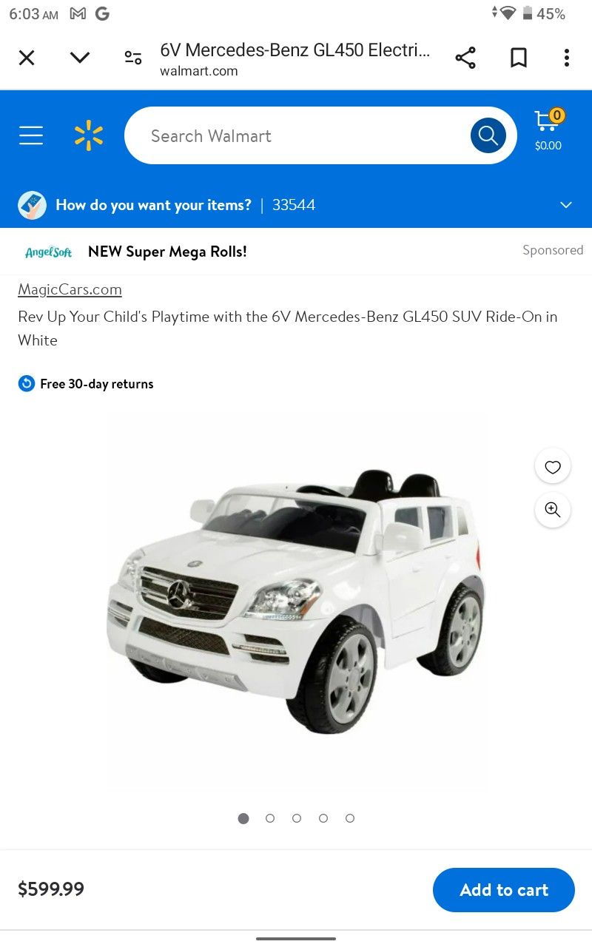Open the browser three-dot overflow menu
Image resolution: width=592 pixels, height=947 pixels.
pyautogui.click(x=567, y=58)
